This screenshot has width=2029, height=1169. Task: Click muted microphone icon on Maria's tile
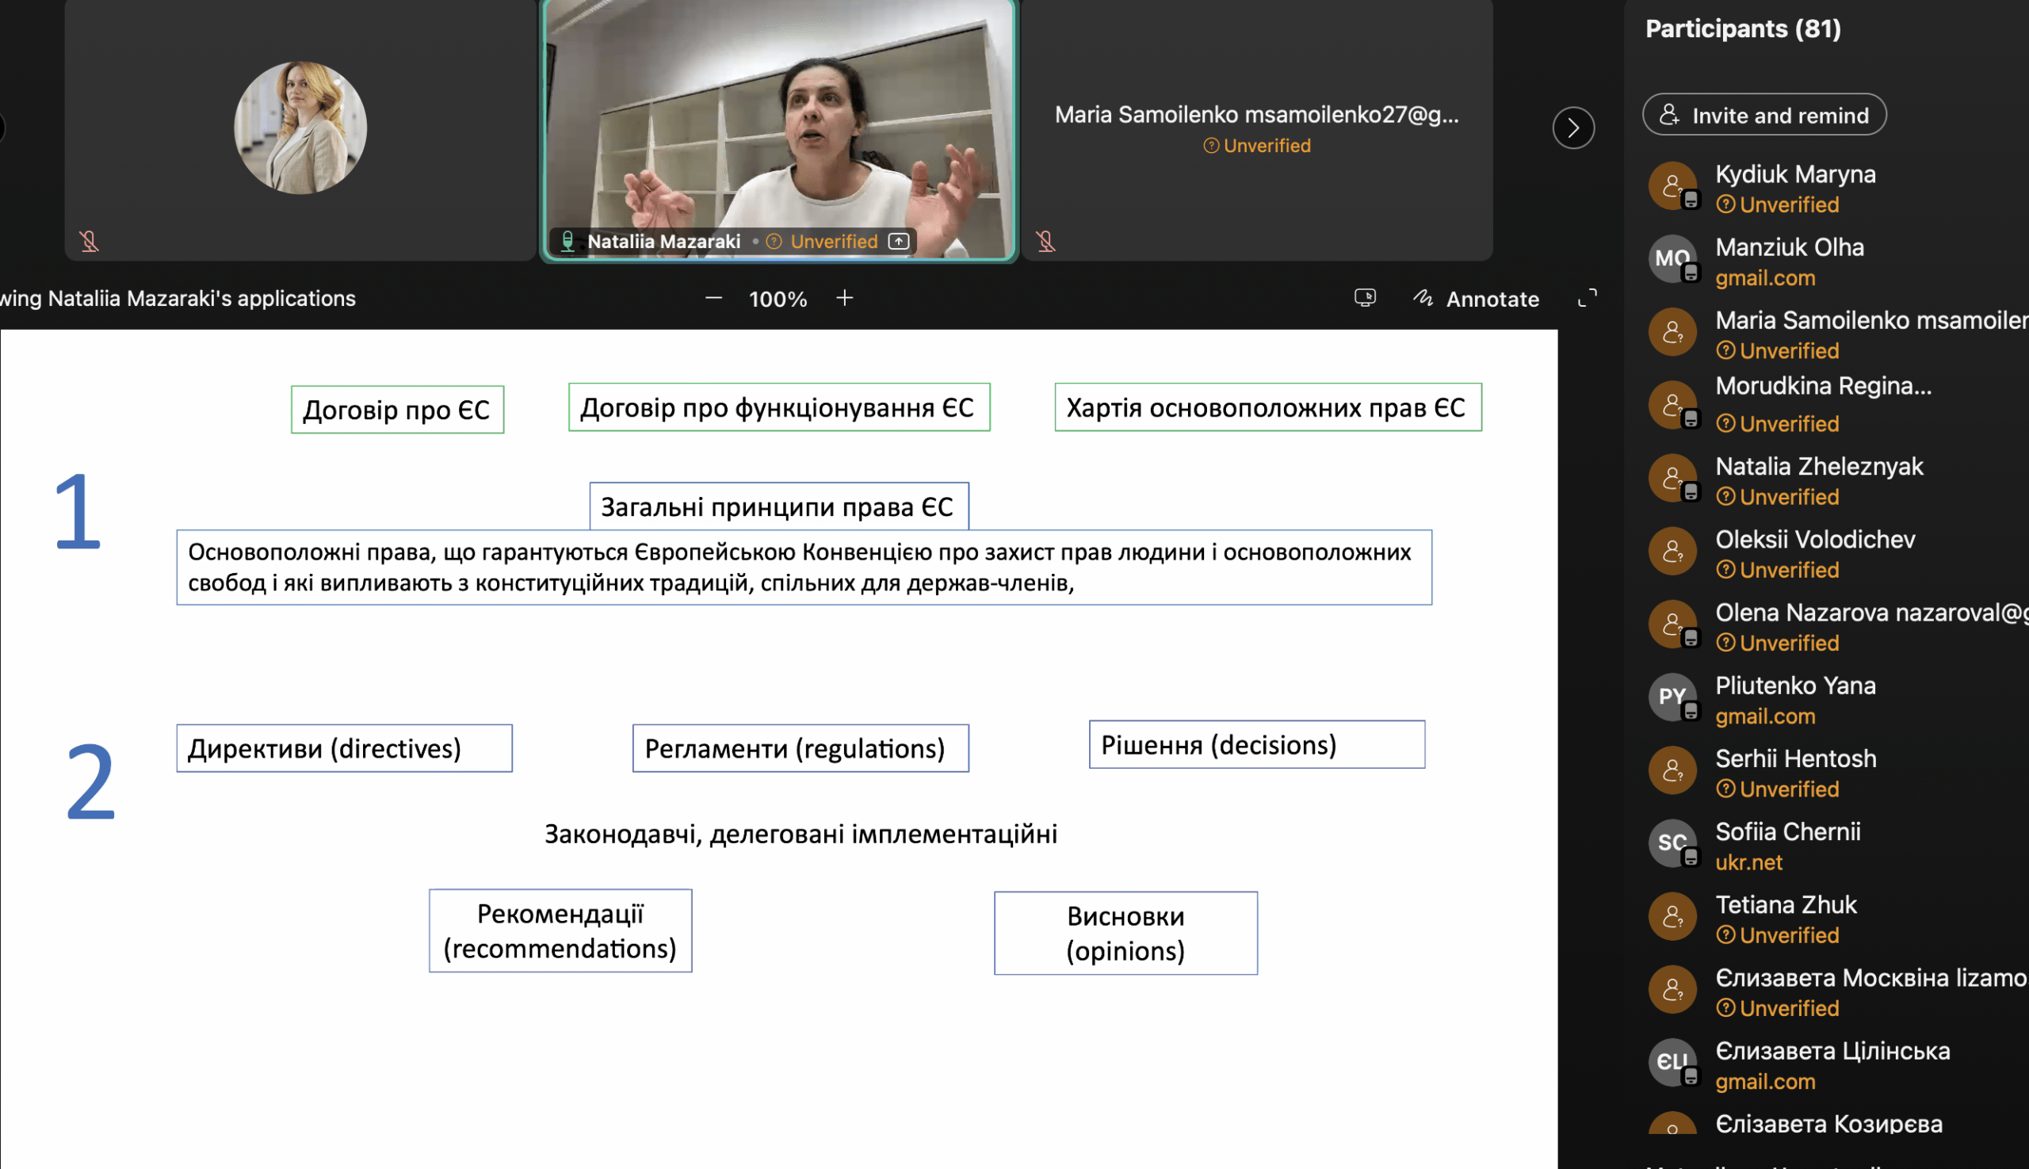(x=1045, y=241)
